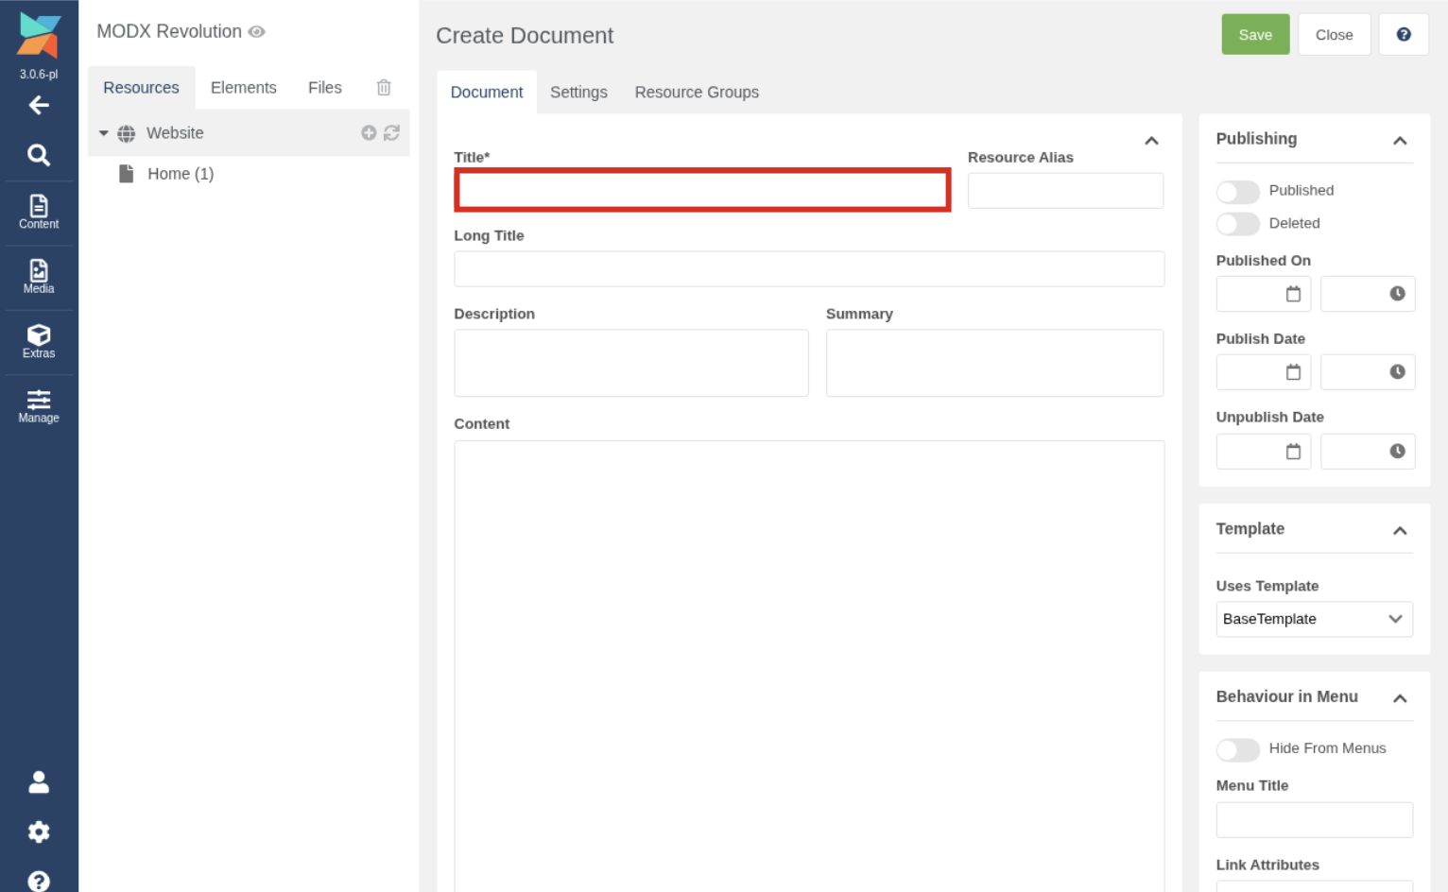Open the trash bin in resource tree
The image size is (1448, 892).
point(384,87)
